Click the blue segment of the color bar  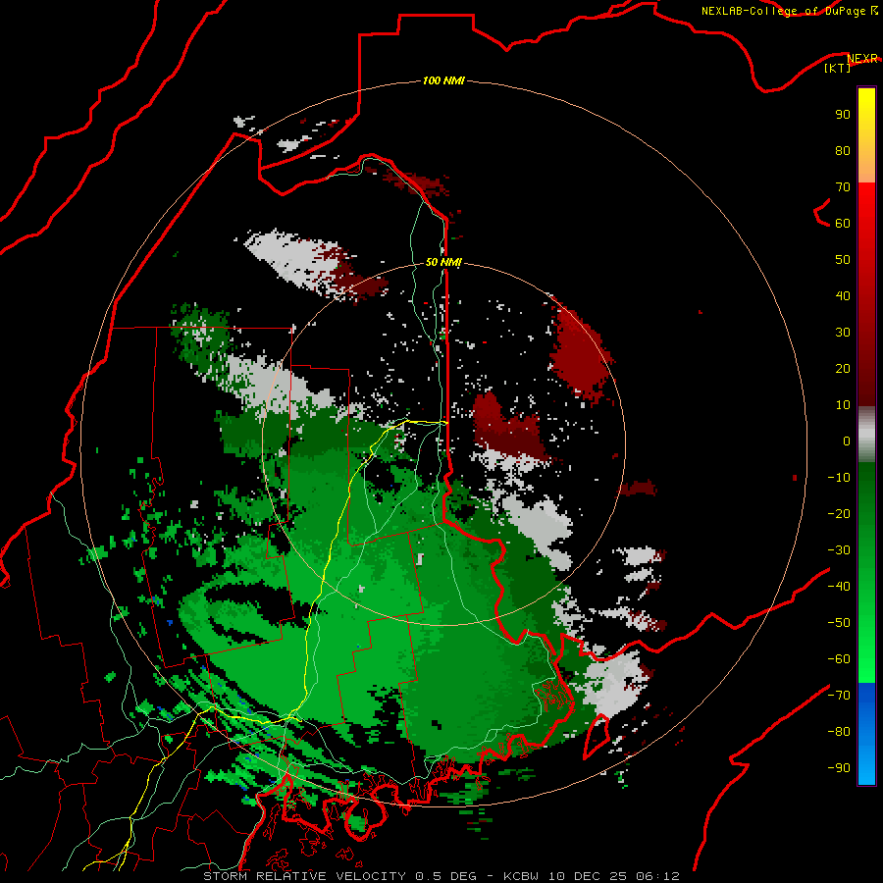point(866,733)
